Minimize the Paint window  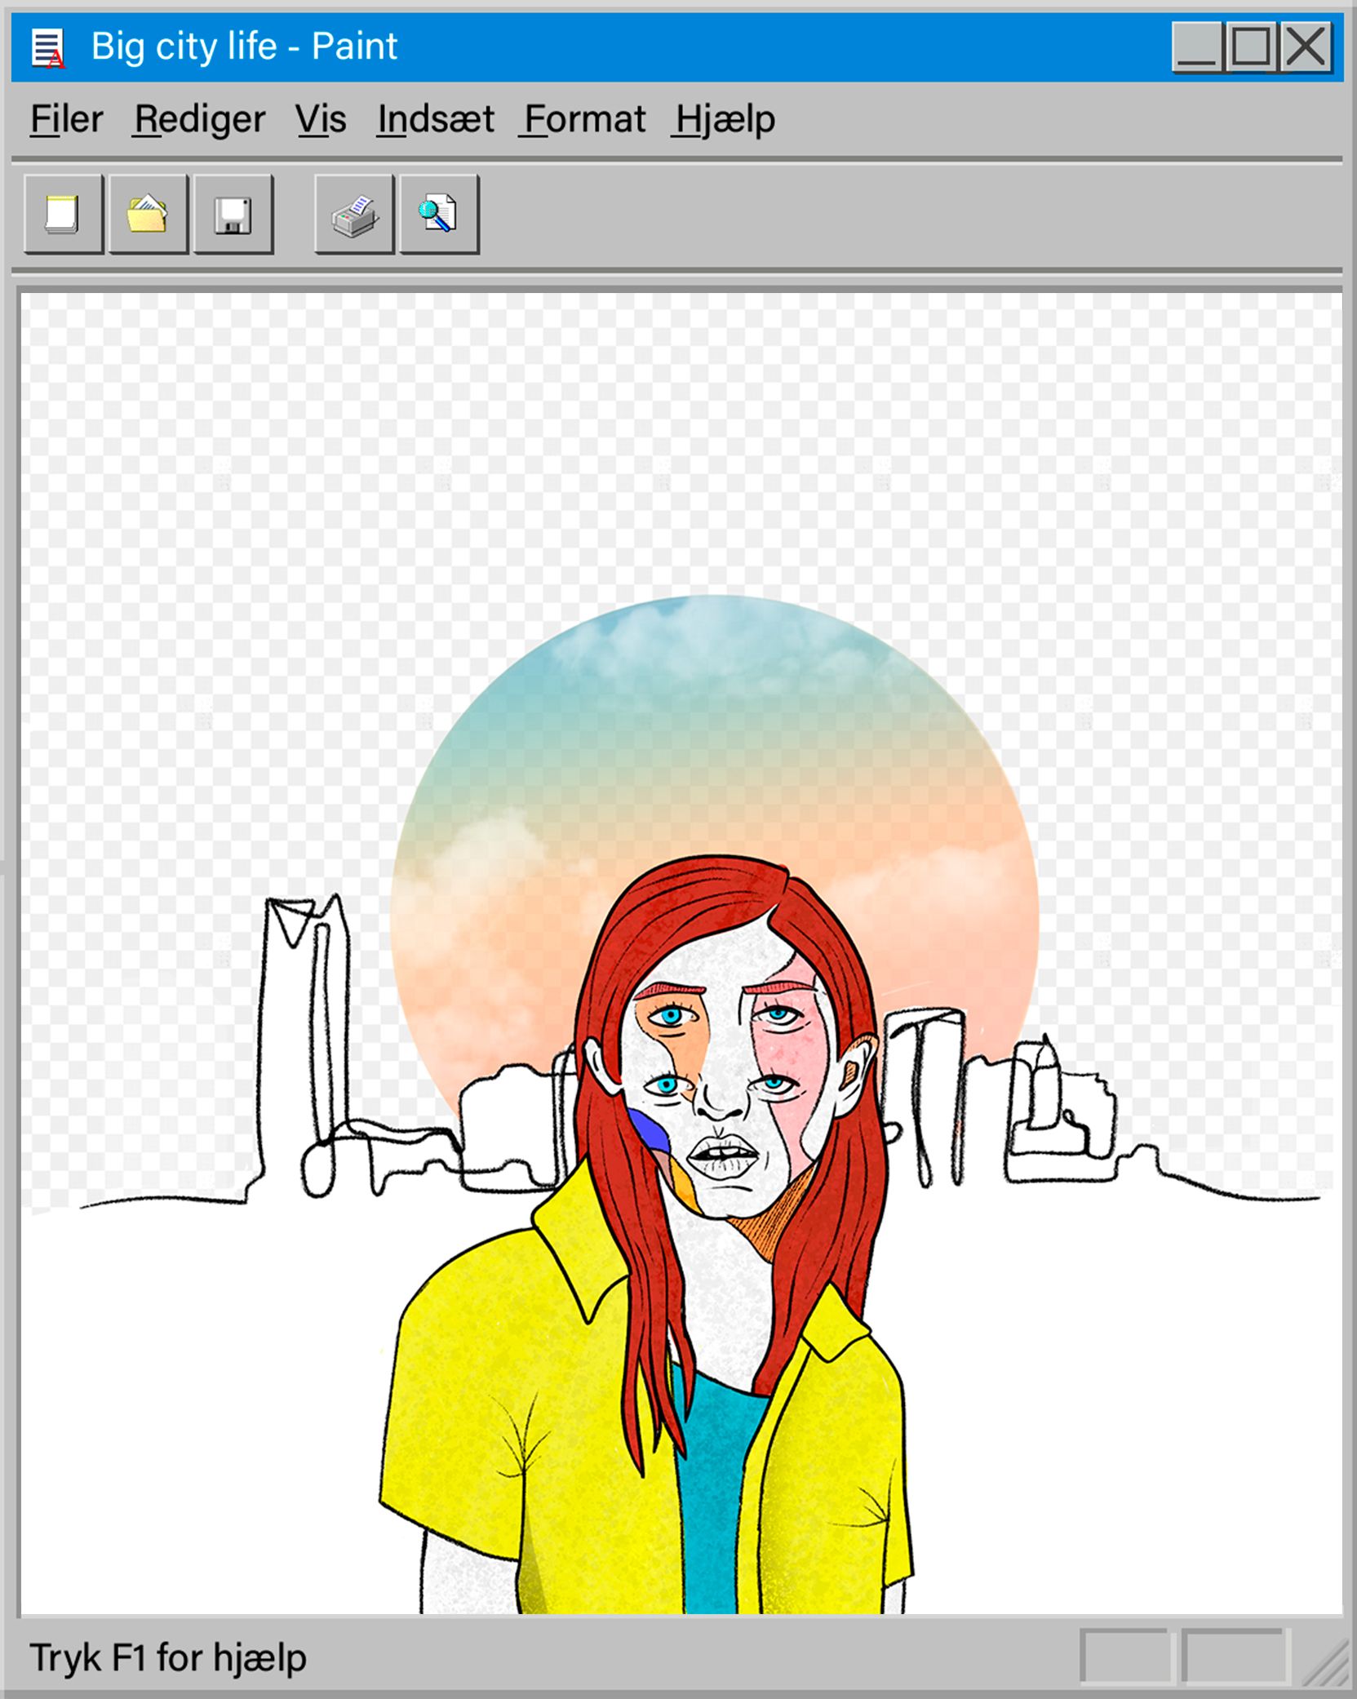coord(1197,47)
